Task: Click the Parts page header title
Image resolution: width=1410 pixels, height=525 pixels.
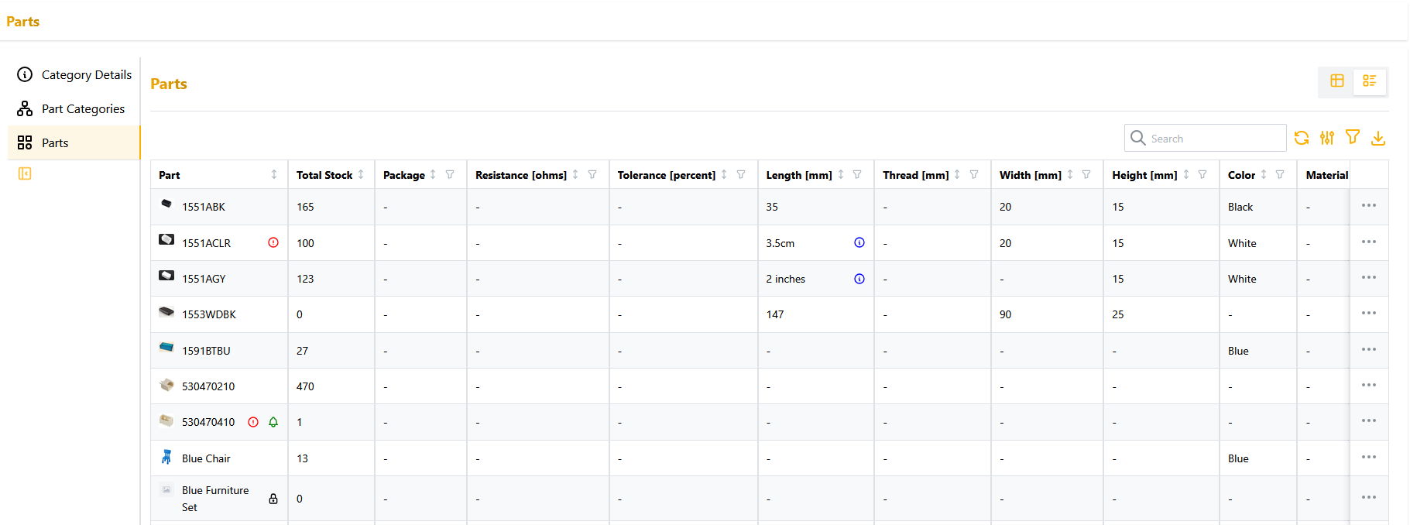Action: pyautogui.click(x=22, y=22)
